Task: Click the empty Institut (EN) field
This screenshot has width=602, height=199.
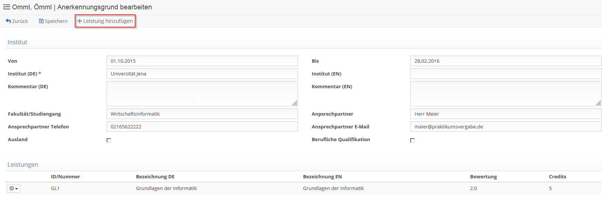Action: pos(506,74)
